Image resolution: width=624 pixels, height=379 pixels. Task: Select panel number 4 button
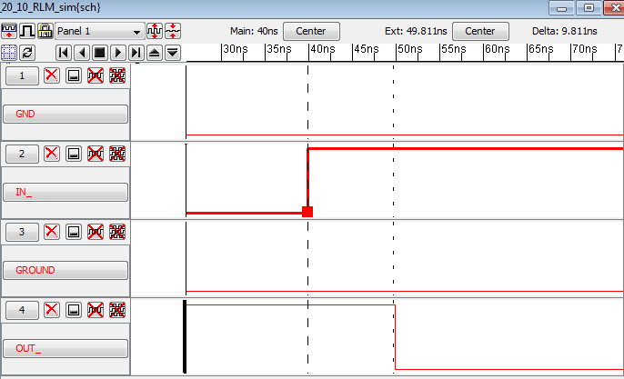coord(22,310)
